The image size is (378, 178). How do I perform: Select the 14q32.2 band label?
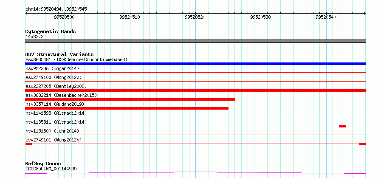click(x=34, y=37)
